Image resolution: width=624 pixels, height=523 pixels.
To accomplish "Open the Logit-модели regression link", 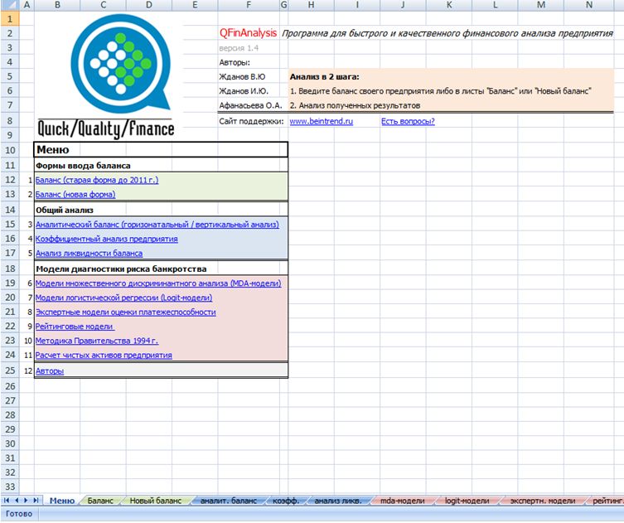I will pyautogui.click(x=123, y=298).
